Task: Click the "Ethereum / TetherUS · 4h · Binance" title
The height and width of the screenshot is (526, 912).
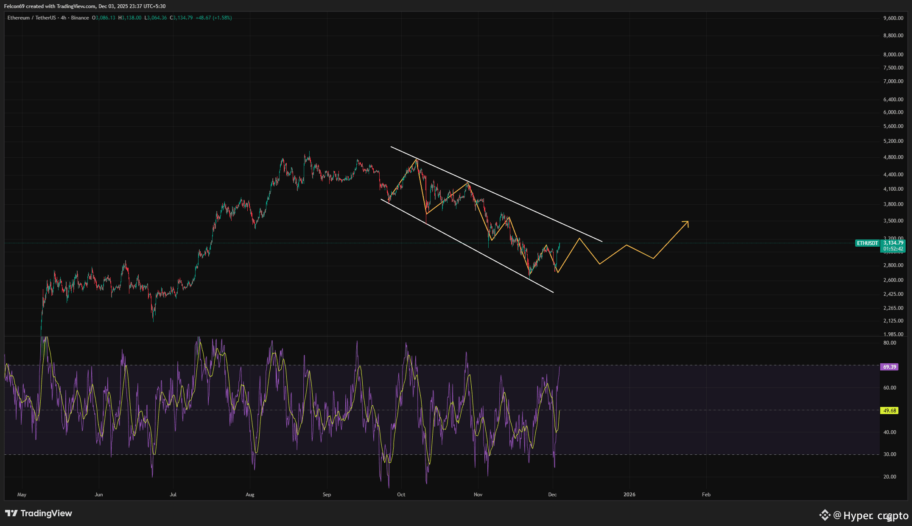Action: click(x=48, y=18)
